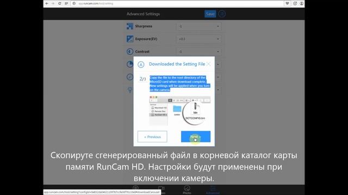Go back with the Previous button
This screenshot has height=195, width=348.
(x=152, y=136)
